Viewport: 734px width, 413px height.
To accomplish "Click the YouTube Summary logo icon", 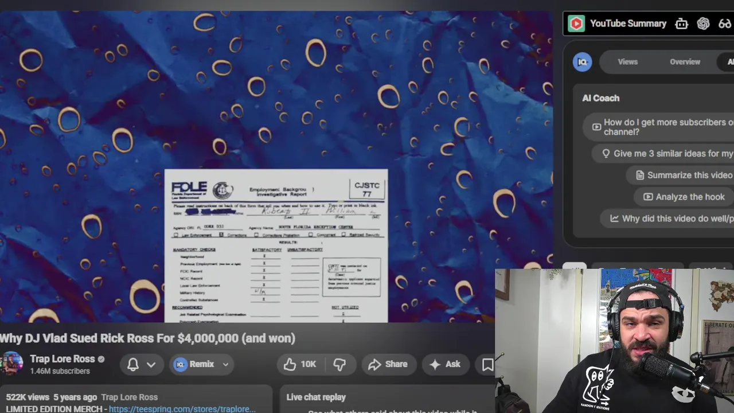I will pos(576,24).
